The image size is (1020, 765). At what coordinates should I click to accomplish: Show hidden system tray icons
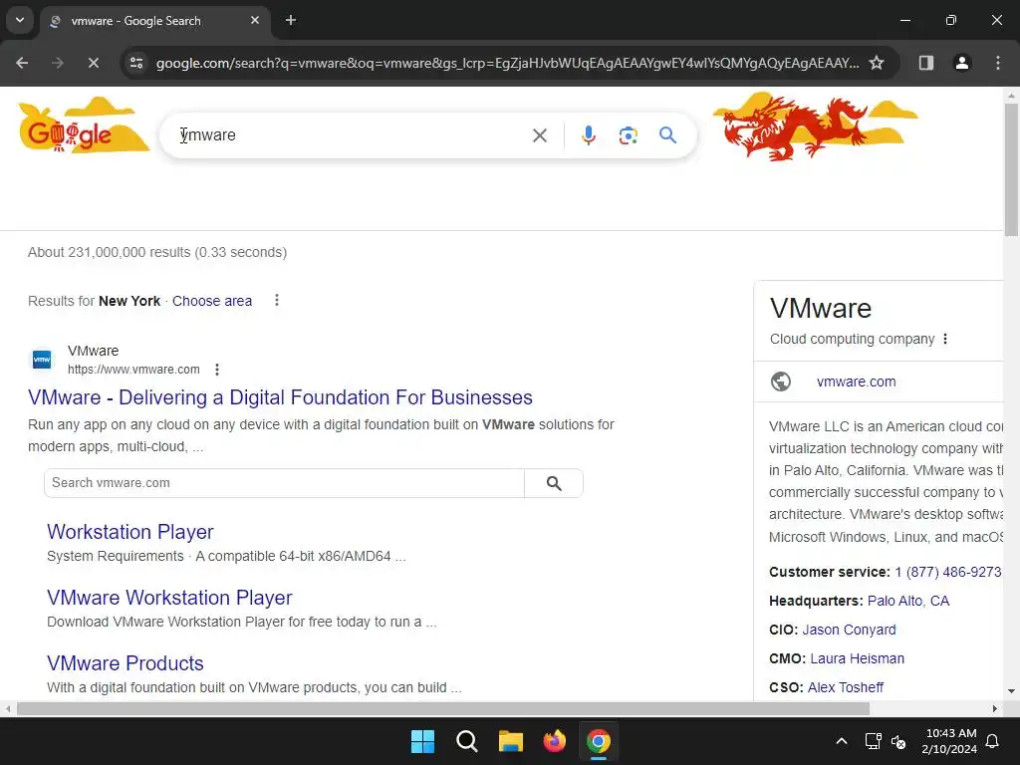coord(841,741)
